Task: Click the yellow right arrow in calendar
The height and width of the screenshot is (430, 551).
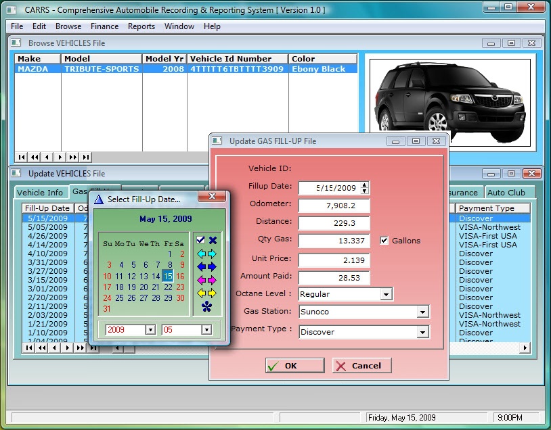Action: tap(213, 293)
